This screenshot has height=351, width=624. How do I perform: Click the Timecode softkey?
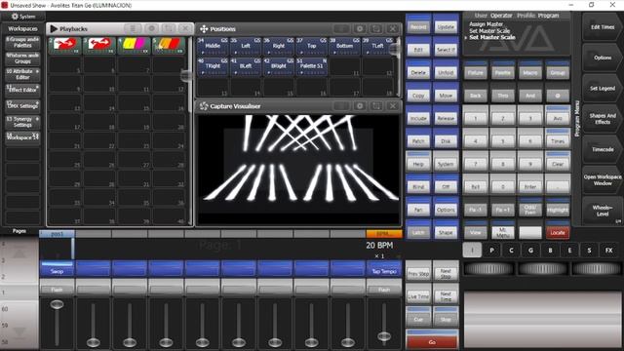(x=603, y=149)
